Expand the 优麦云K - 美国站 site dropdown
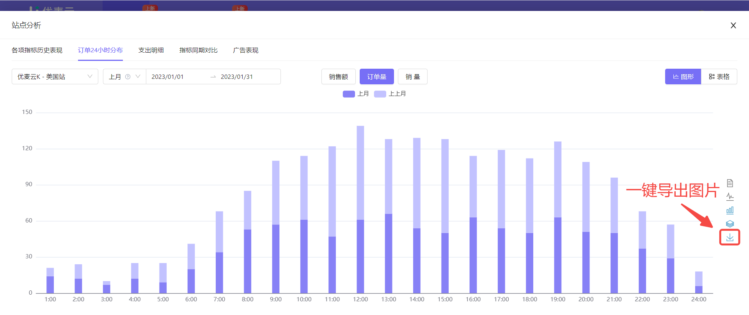The width and height of the screenshot is (749, 315). [x=55, y=77]
